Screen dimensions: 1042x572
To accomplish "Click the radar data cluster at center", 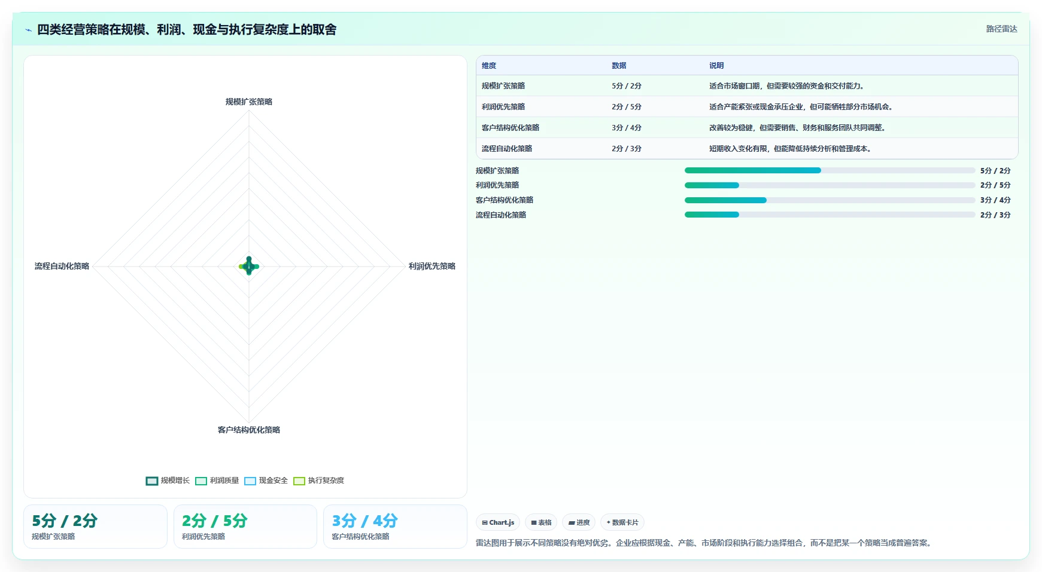I will pos(249,266).
